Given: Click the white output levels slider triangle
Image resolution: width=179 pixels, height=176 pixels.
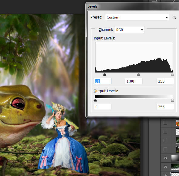Looking at the screenshot, I should [172, 100].
